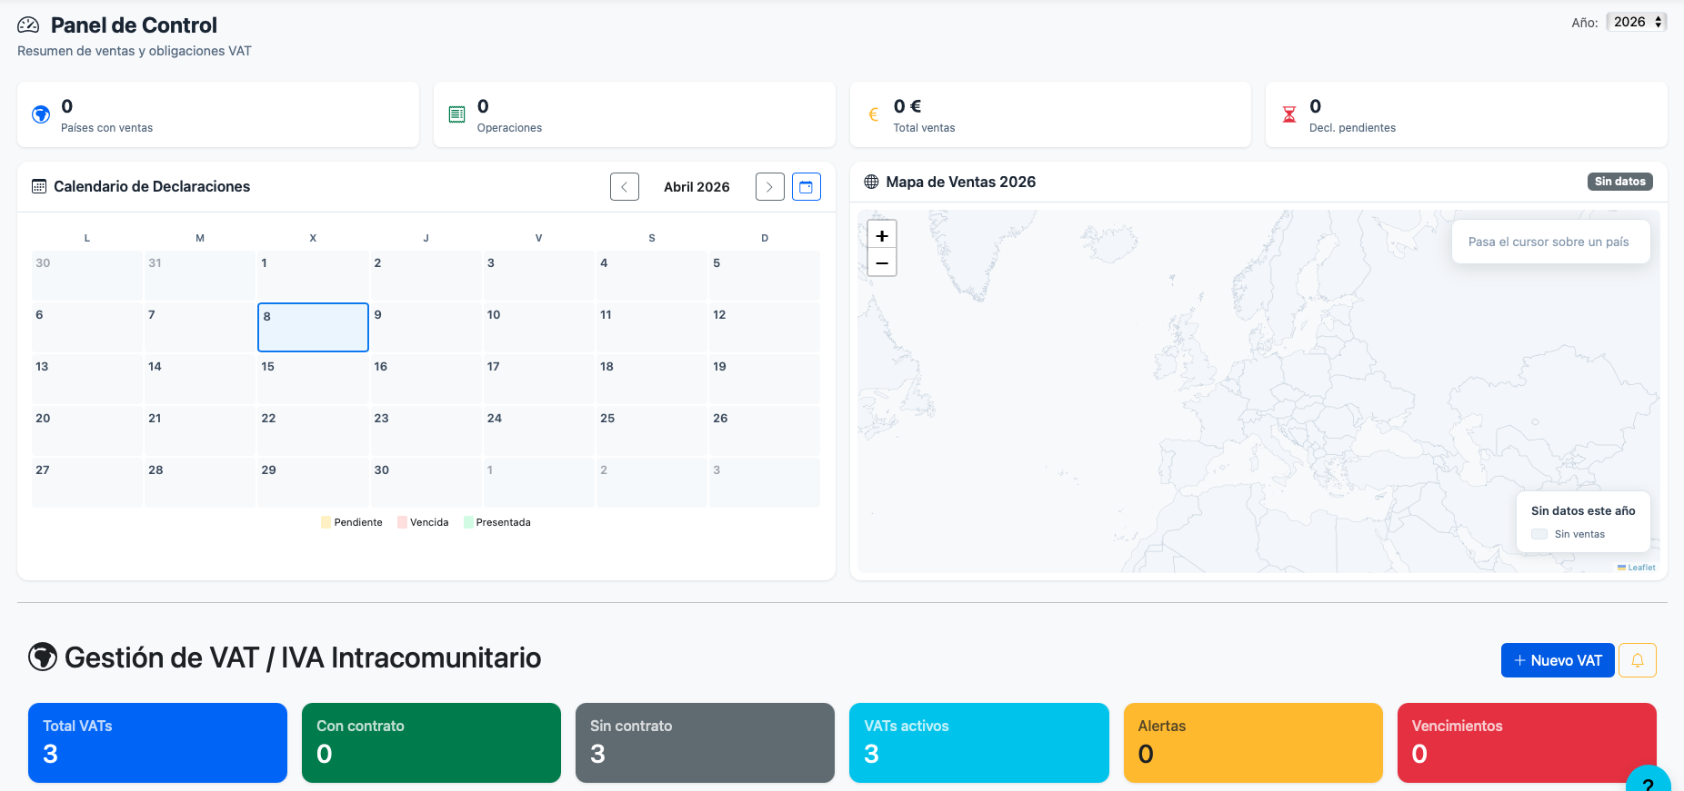The height and width of the screenshot is (791, 1684).
Task: Click the previous month arrow in calendar
Action: 624,187
